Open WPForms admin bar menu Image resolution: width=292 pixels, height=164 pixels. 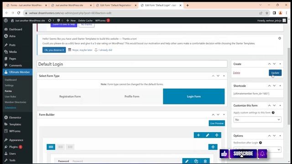point(102,20)
